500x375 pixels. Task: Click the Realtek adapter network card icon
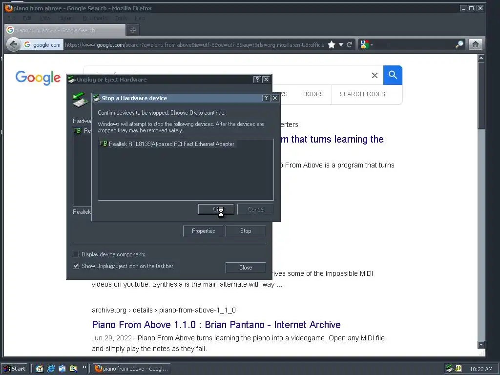click(x=104, y=144)
